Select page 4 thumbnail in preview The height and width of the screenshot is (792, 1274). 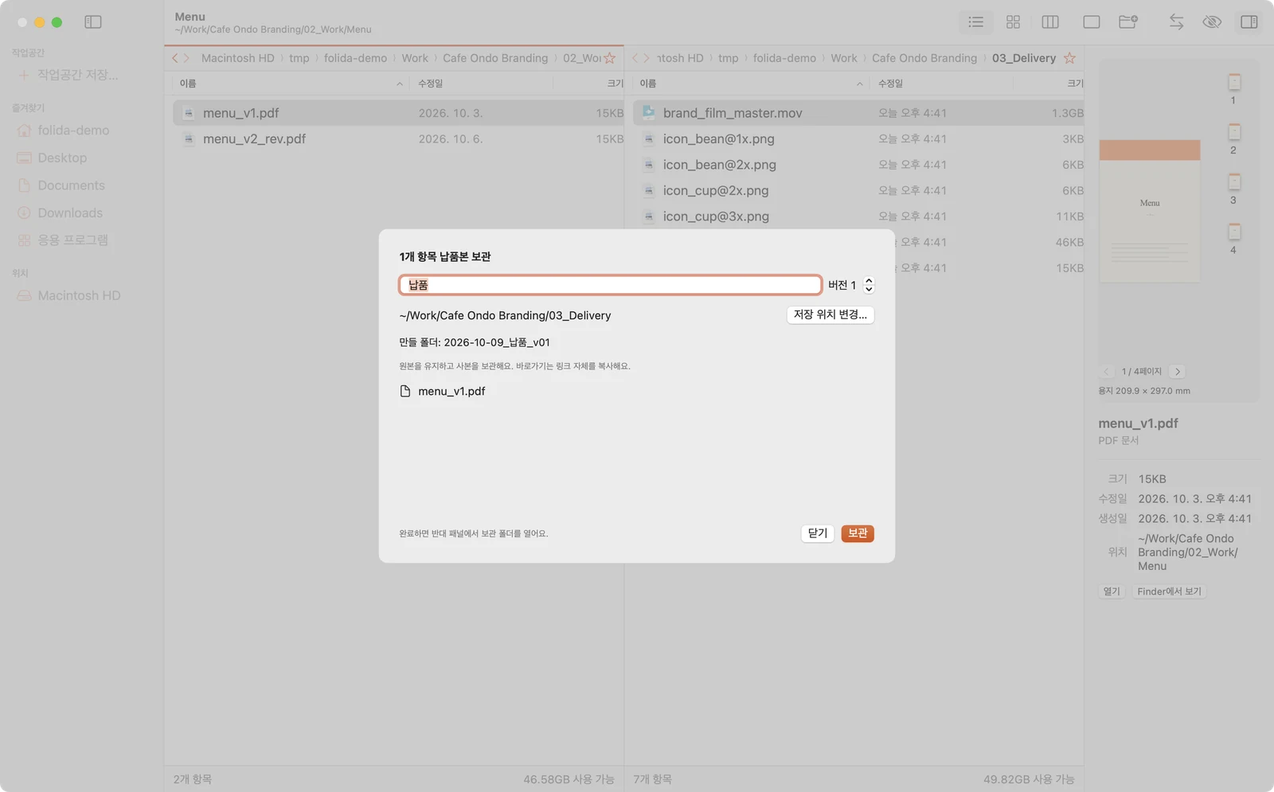point(1234,232)
